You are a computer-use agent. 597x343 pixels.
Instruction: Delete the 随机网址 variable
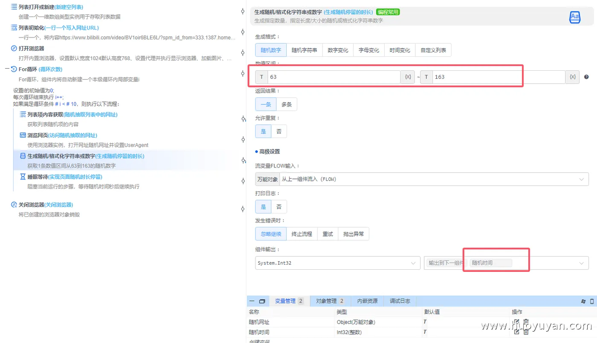tap(526, 322)
